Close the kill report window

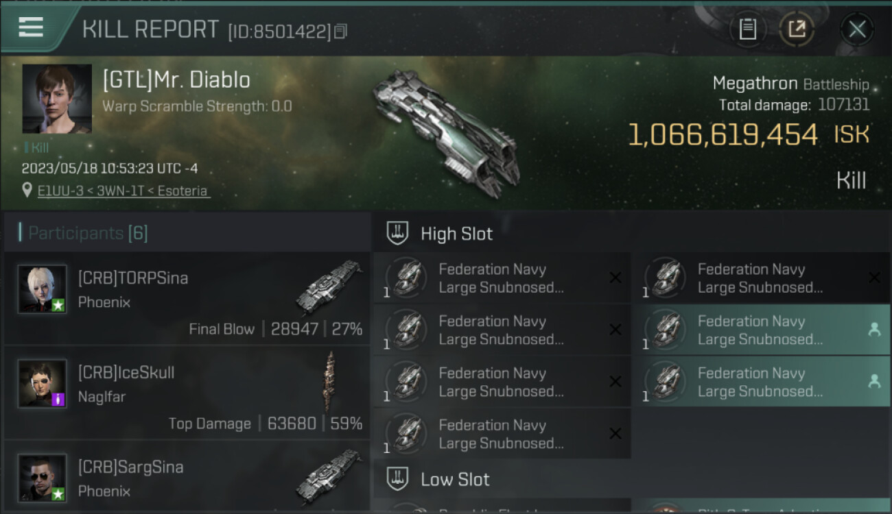click(x=857, y=29)
